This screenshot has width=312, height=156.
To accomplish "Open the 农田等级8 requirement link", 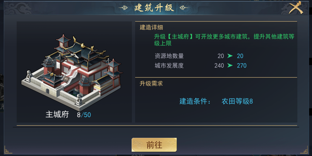I will (x=237, y=101).
